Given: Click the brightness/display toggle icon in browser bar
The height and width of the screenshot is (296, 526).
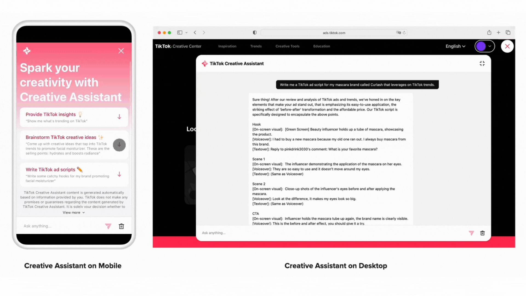Looking at the screenshot, I should pyautogui.click(x=255, y=32).
